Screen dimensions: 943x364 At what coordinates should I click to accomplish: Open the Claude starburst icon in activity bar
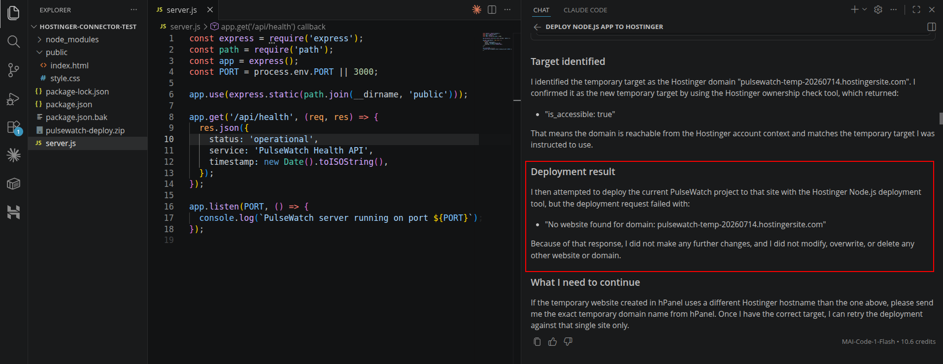(x=14, y=155)
